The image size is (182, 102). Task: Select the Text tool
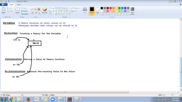39,9
